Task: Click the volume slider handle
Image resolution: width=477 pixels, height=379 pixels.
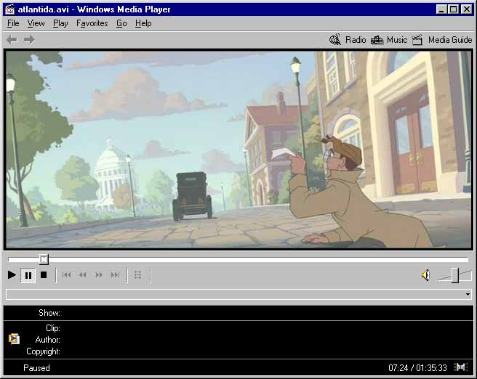Action: click(x=455, y=274)
